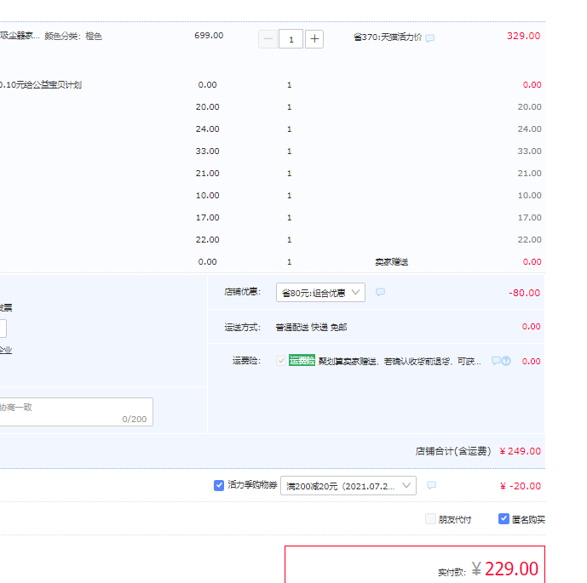Open the 省80元:组合优惠 store discount dropdown
This screenshot has height=583, width=587.
tap(320, 293)
